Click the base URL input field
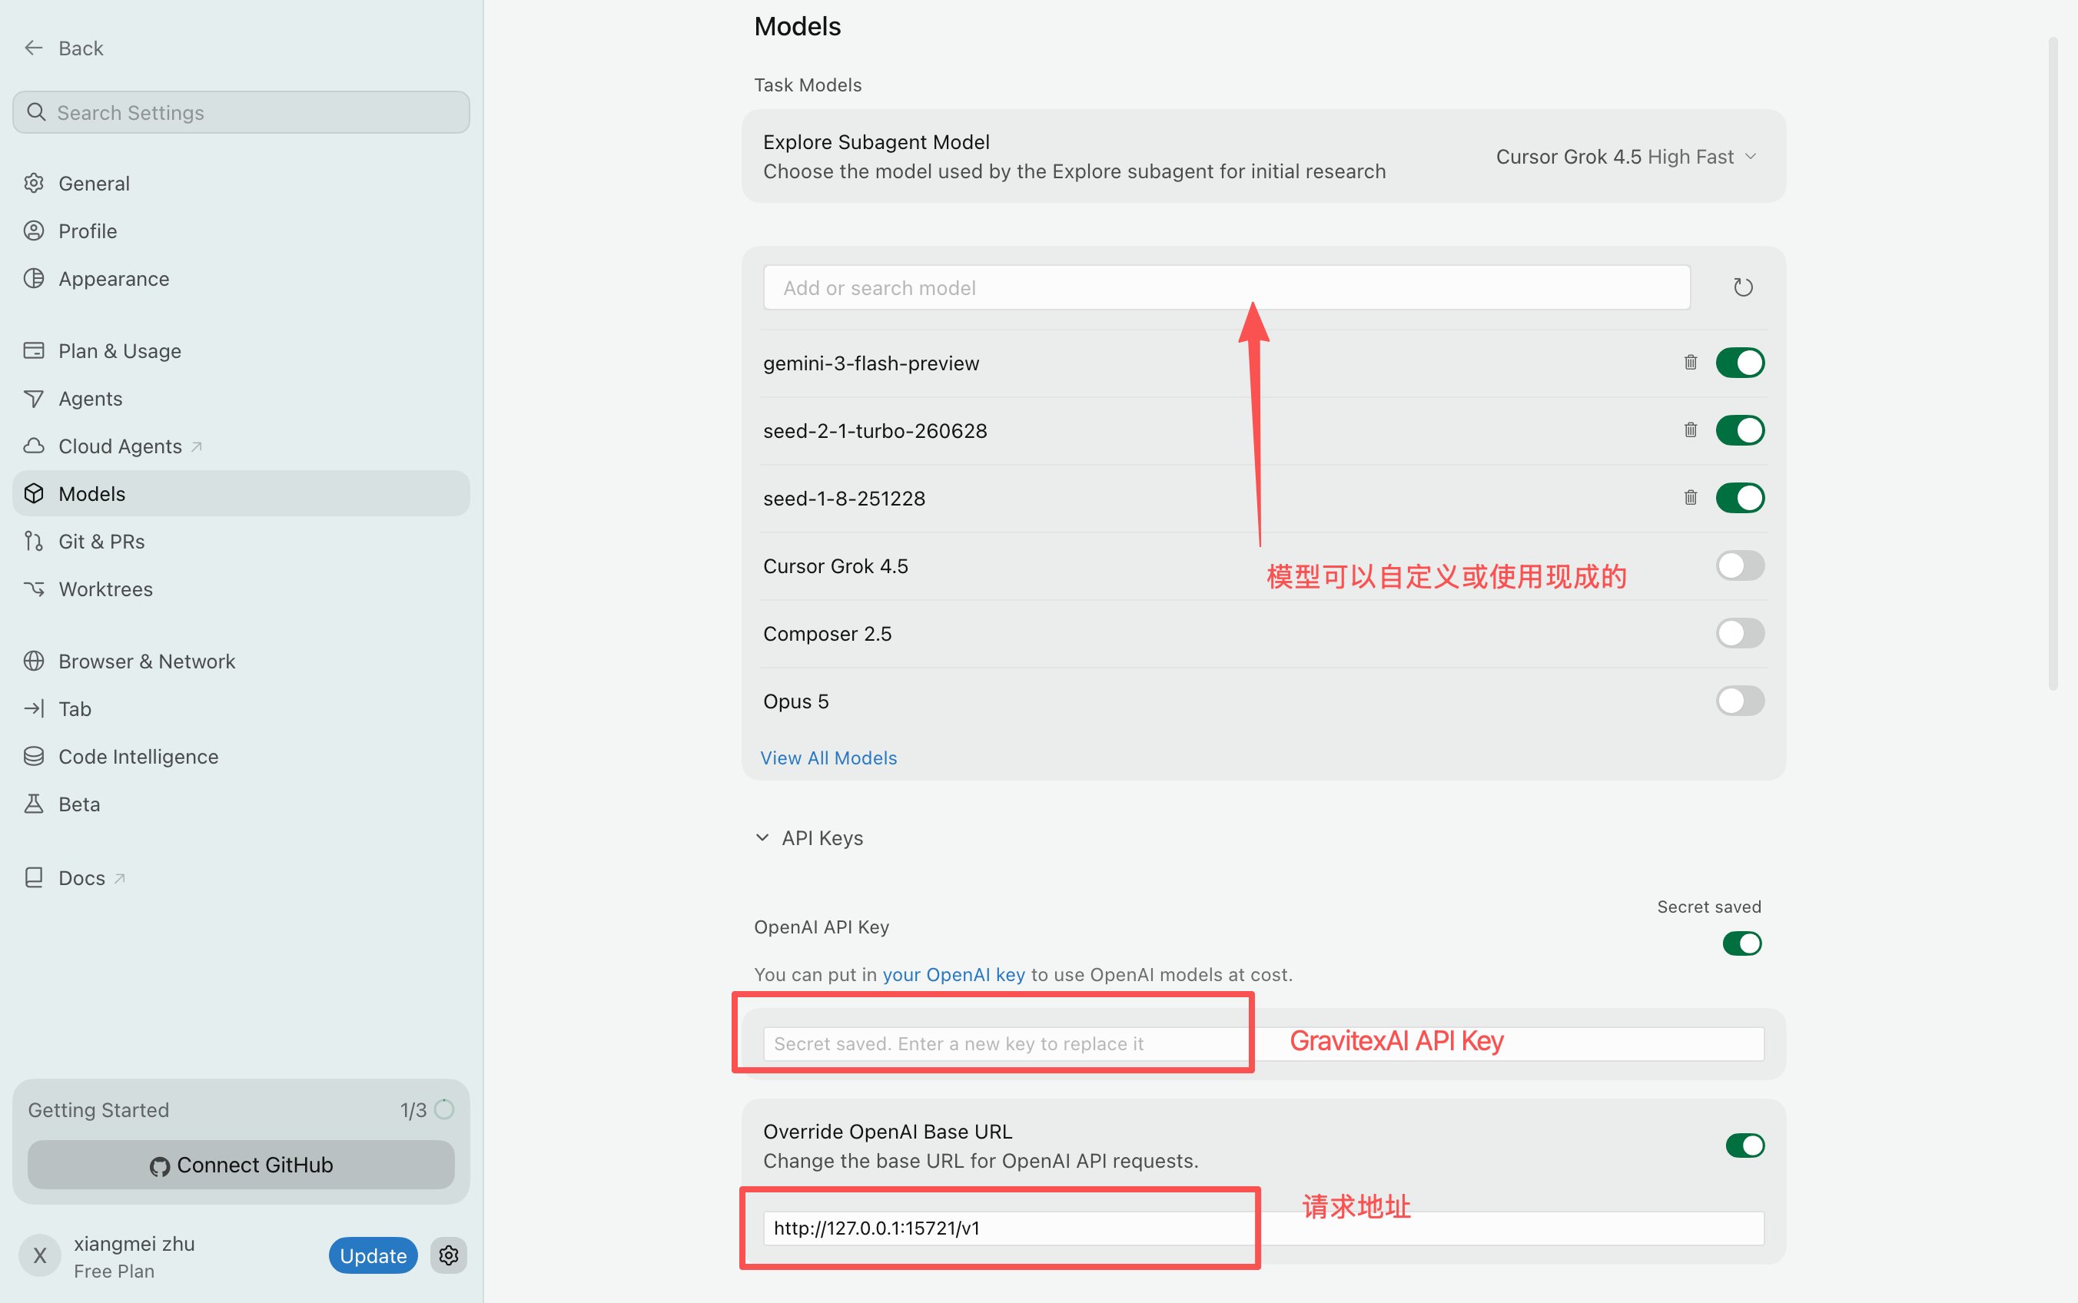Viewport: 2078px width, 1303px height. [1263, 1228]
